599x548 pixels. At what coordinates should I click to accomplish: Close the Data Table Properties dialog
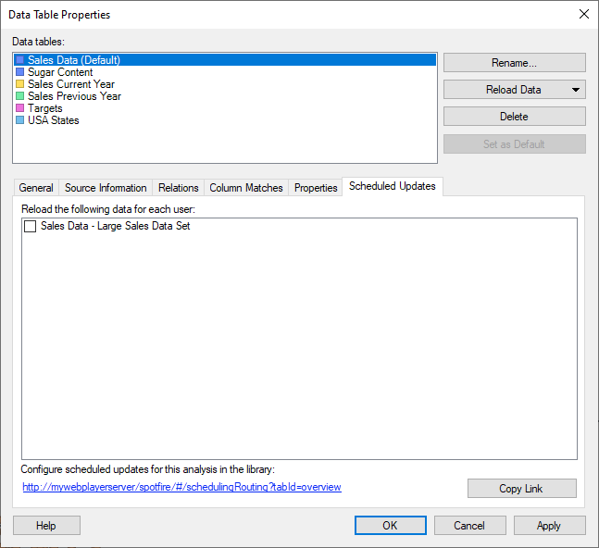point(583,14)
